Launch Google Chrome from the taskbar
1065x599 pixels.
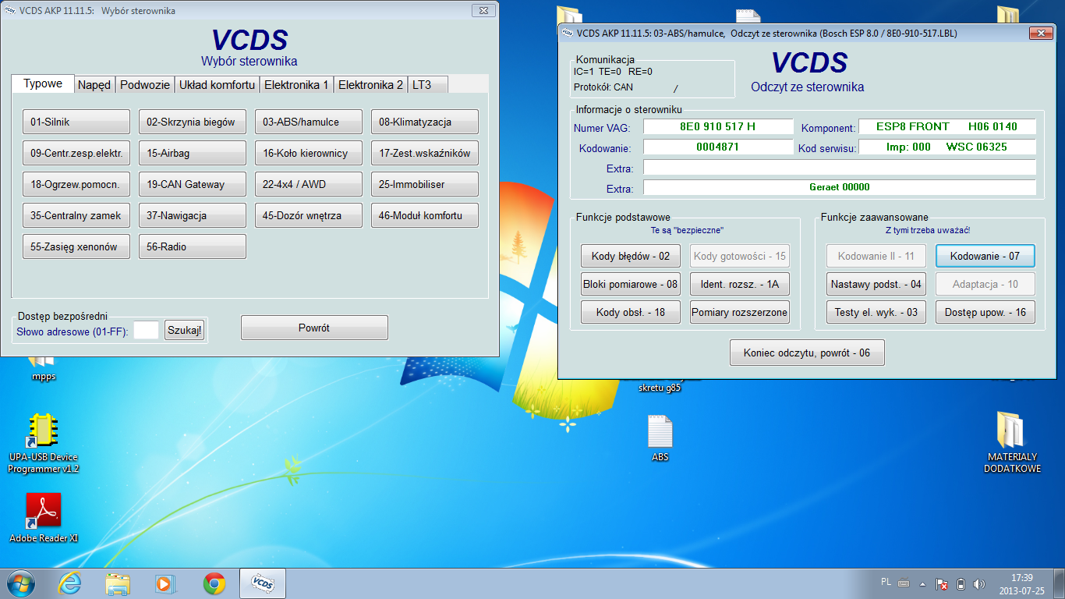coord(214,583)
